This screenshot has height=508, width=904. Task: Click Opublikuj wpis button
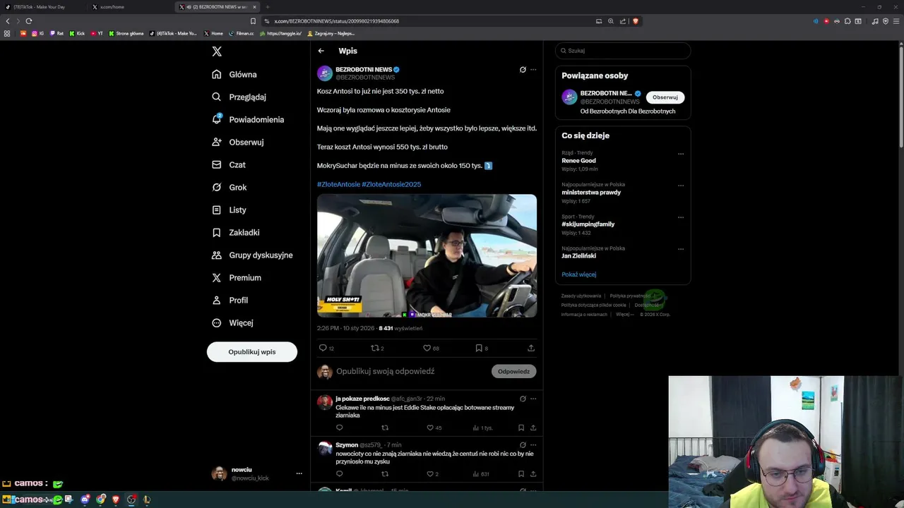tap(252, 351)
